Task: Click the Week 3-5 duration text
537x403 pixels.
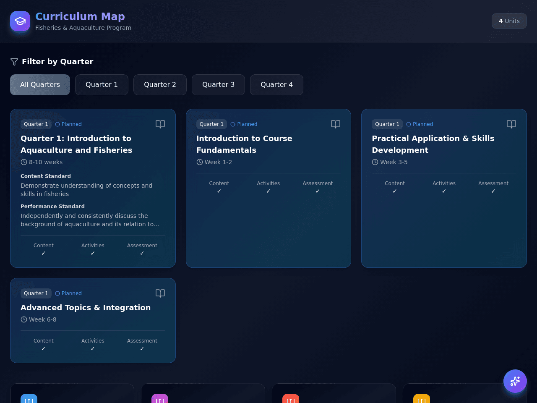Action: point(394,162)
